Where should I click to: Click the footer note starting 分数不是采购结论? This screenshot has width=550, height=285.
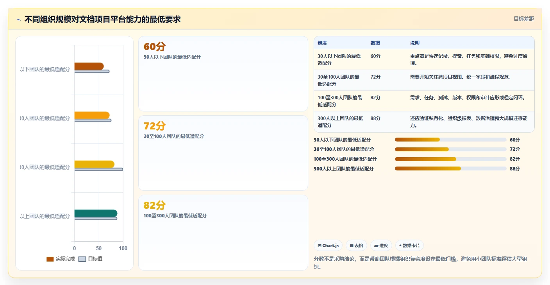pos(421,262)
